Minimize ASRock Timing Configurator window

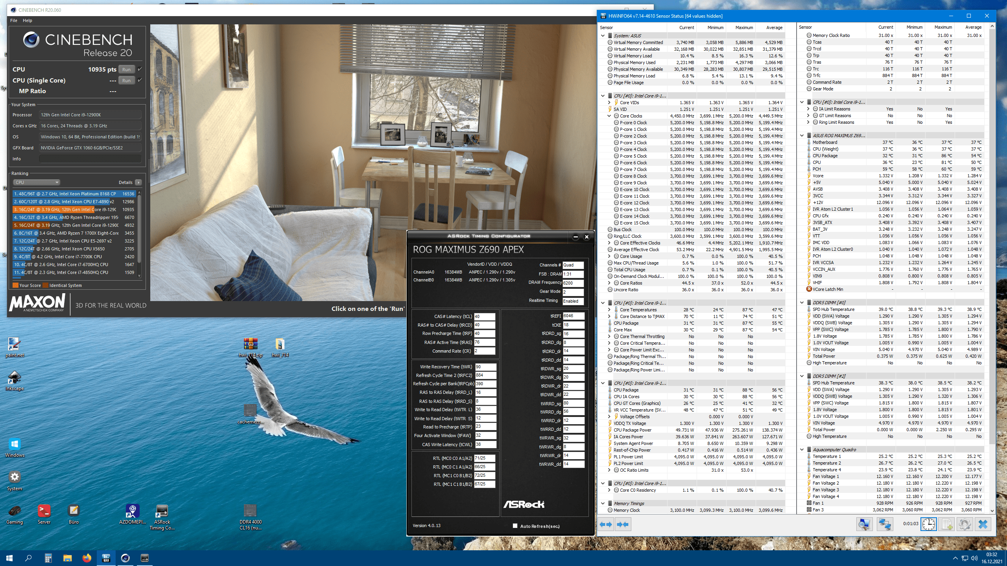575,237
